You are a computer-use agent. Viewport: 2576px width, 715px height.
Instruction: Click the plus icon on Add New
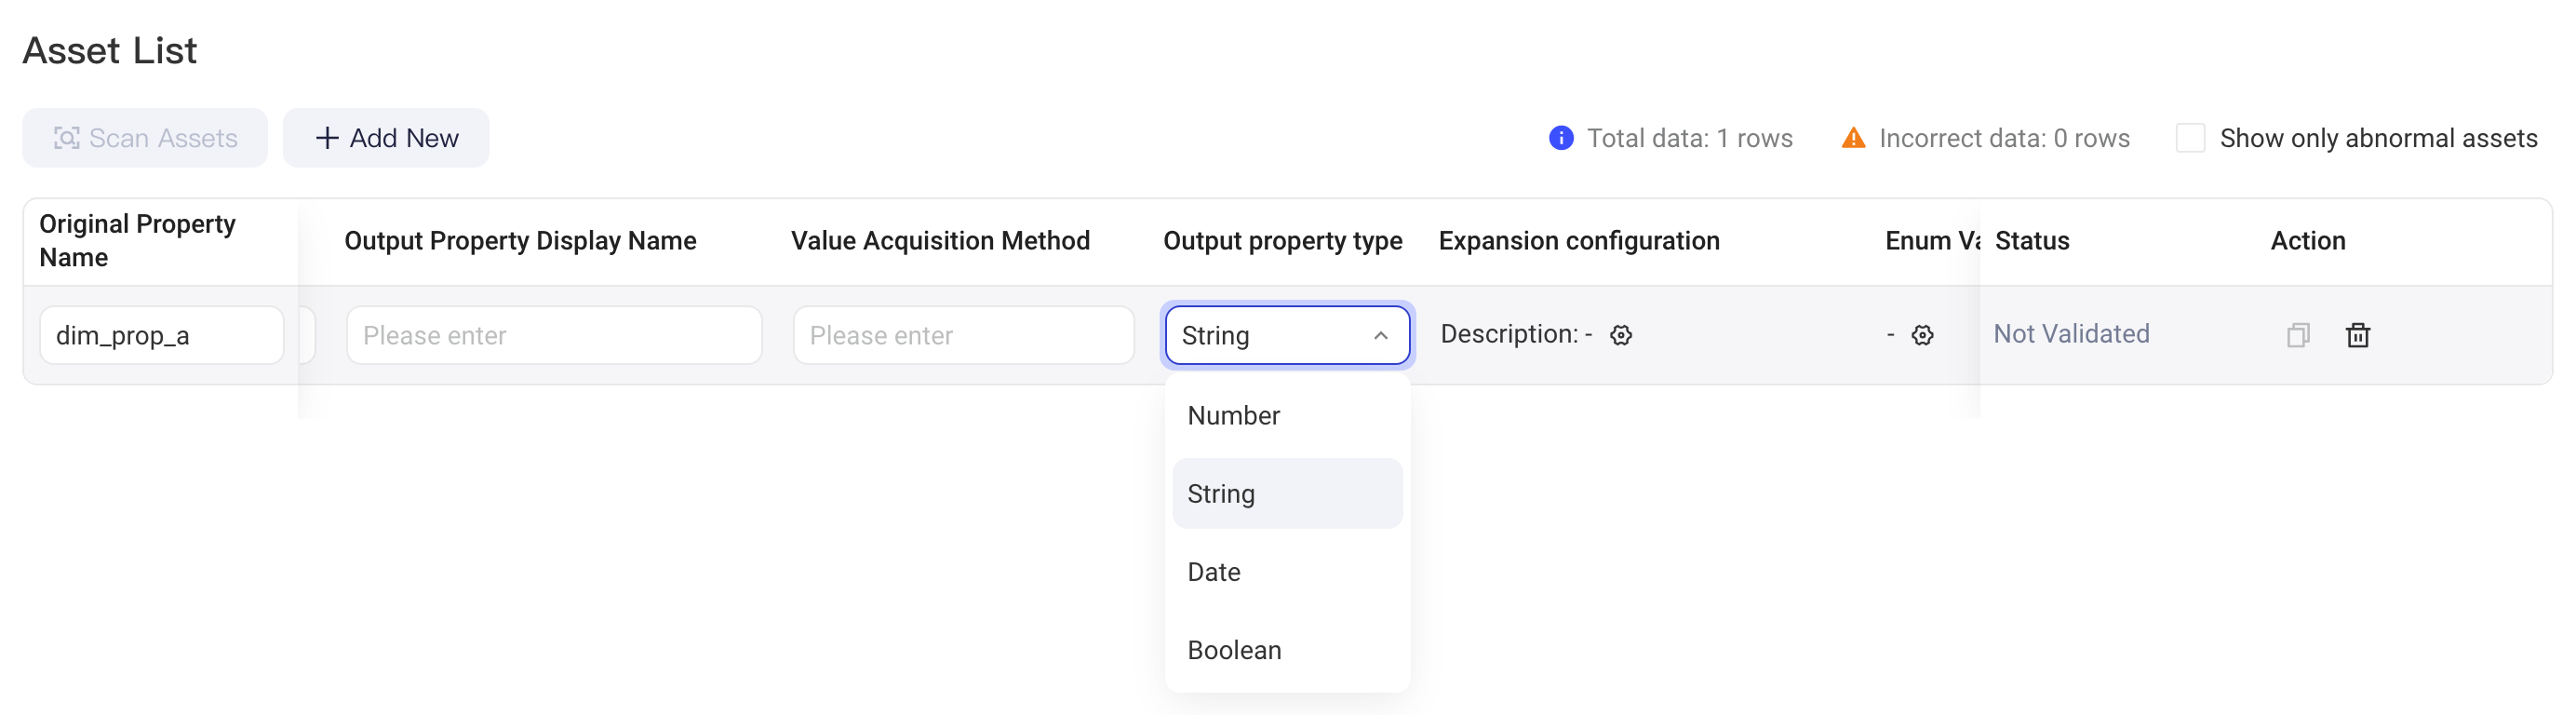(x=327, y=138)
